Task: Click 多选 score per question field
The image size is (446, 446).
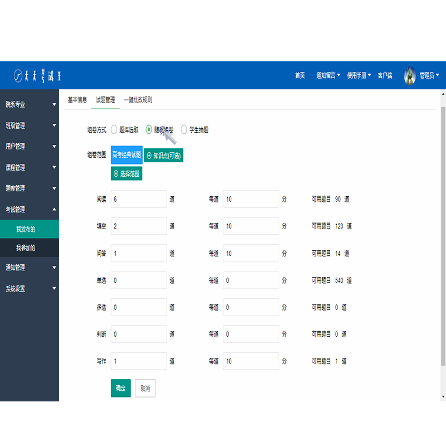Action: coord(251,307)
